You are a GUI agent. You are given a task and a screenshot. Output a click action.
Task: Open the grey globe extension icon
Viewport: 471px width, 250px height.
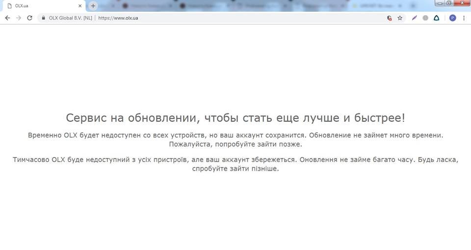click(425, 18)
